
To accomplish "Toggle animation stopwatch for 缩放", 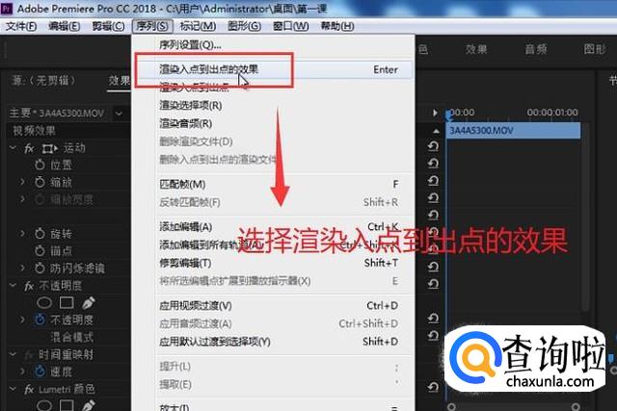I will 40,182.
